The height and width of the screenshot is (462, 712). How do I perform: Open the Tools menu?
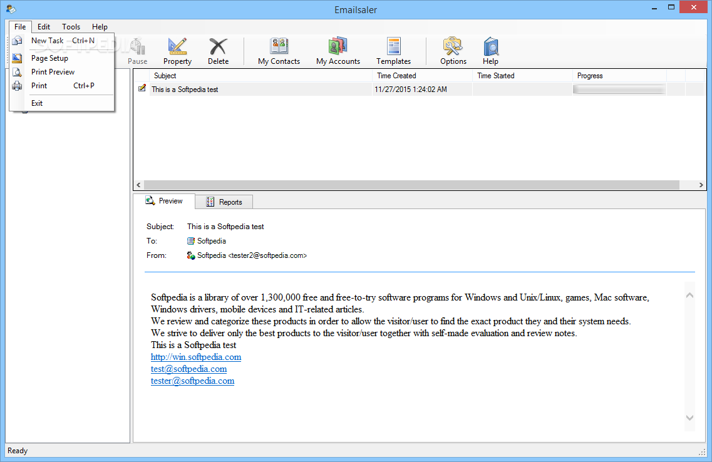click(71, 27)
